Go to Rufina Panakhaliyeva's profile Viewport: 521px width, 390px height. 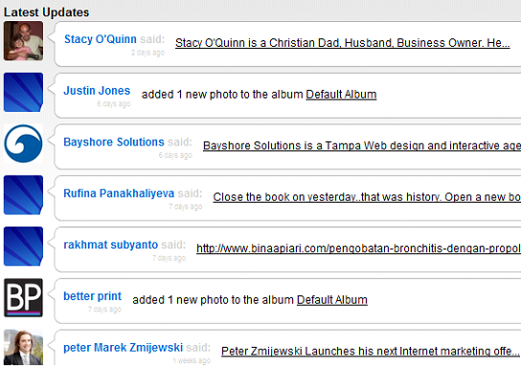pos(119,193)
